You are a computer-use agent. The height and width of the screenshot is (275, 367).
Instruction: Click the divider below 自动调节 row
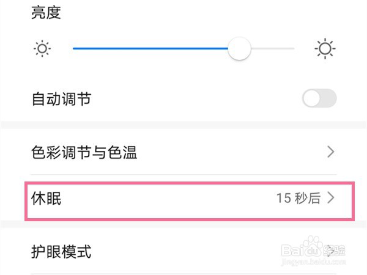183,124
